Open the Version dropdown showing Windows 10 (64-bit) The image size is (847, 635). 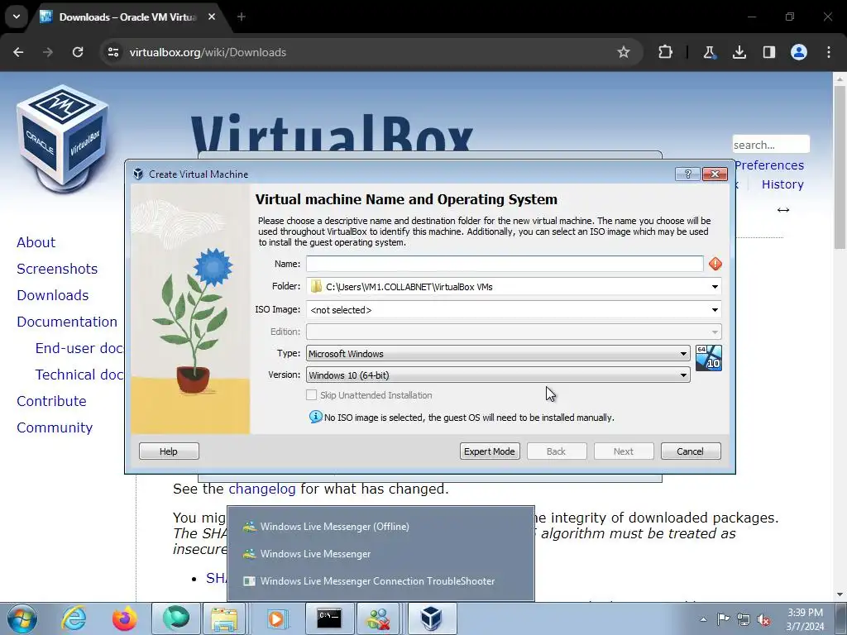pyautogui.click(x=497, y=375)
